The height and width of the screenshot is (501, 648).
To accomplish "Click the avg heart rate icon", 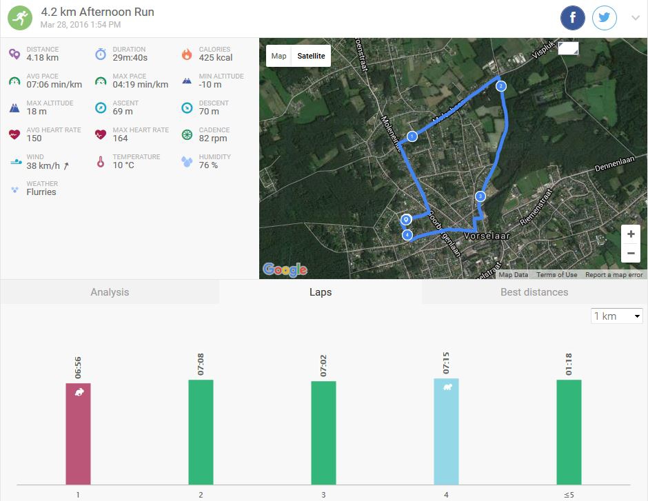I will click(x=14, y=134).
